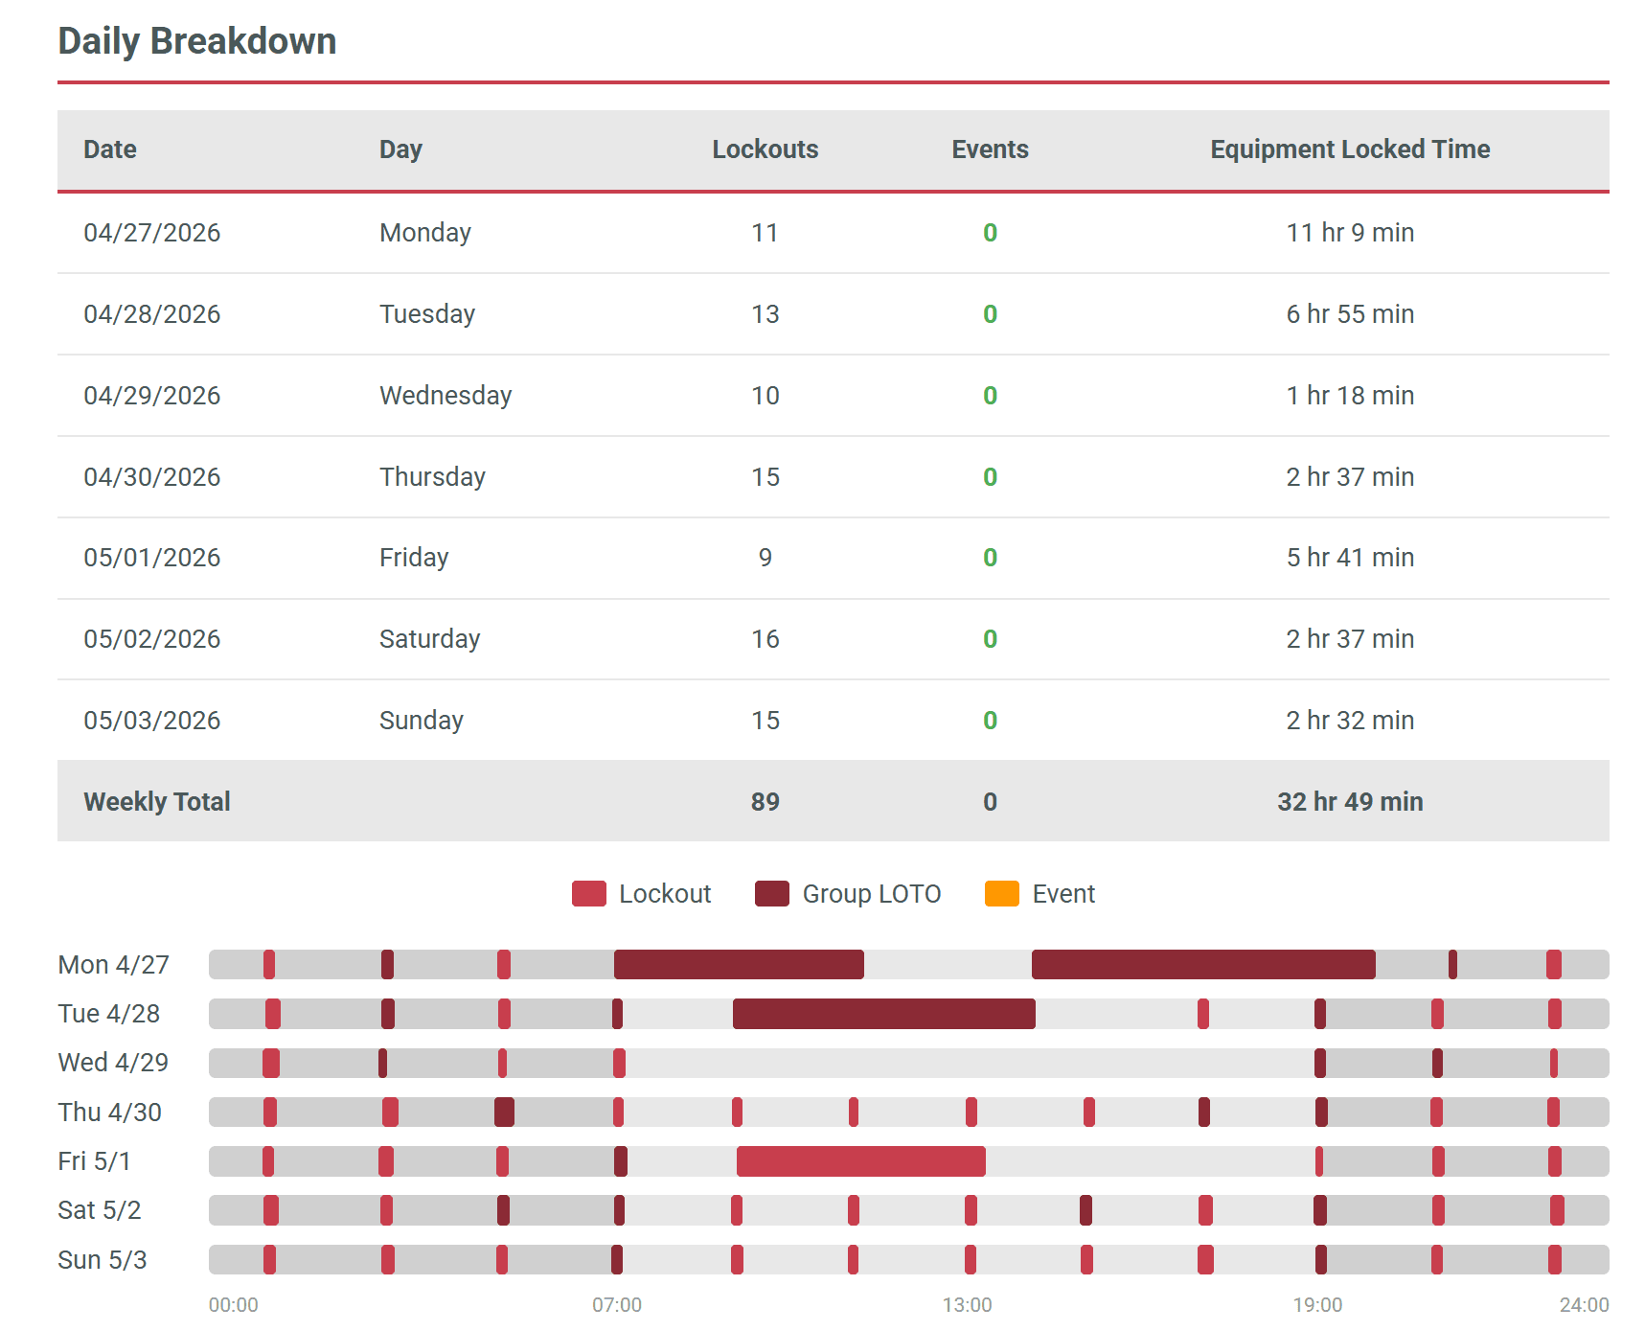Click the 2 hr 32 min value
Image resolution: width=1645 pixels, height=1331 pixels.
click(1350, 721)
